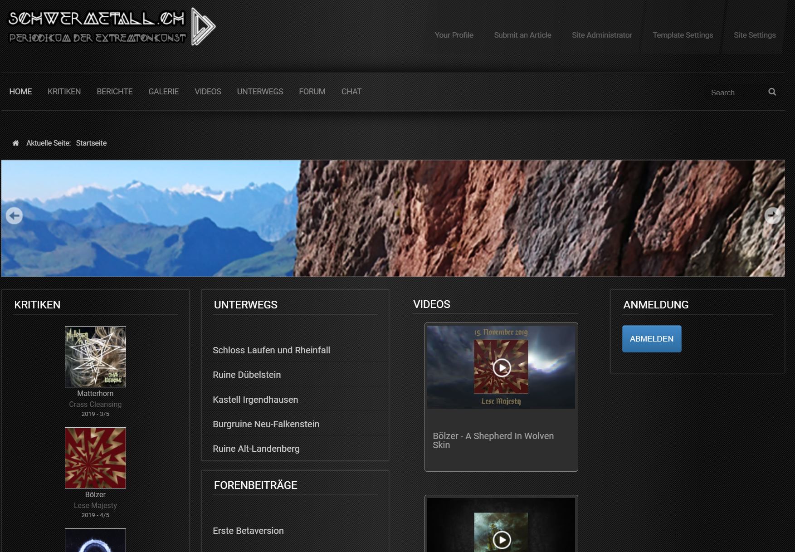Open Erste Betaversion forum post
This screenshot has height=552, width=795.
coord(248,531)
